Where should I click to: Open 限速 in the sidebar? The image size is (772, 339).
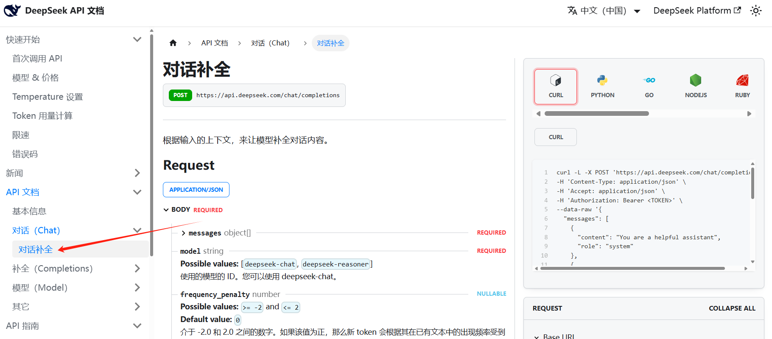21,135
